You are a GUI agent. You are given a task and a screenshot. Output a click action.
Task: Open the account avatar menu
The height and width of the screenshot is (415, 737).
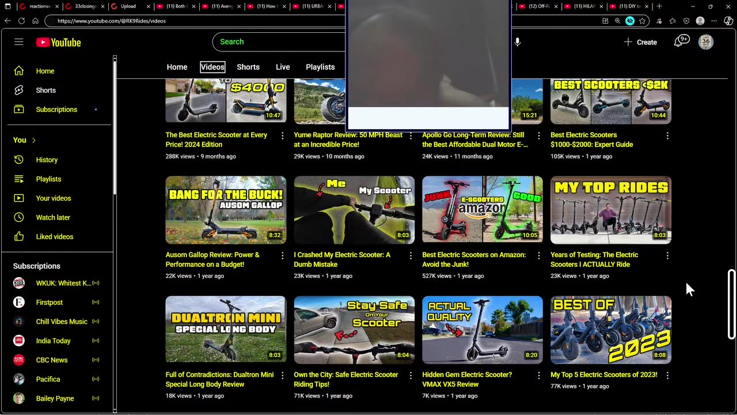click(x=706, y=41)
